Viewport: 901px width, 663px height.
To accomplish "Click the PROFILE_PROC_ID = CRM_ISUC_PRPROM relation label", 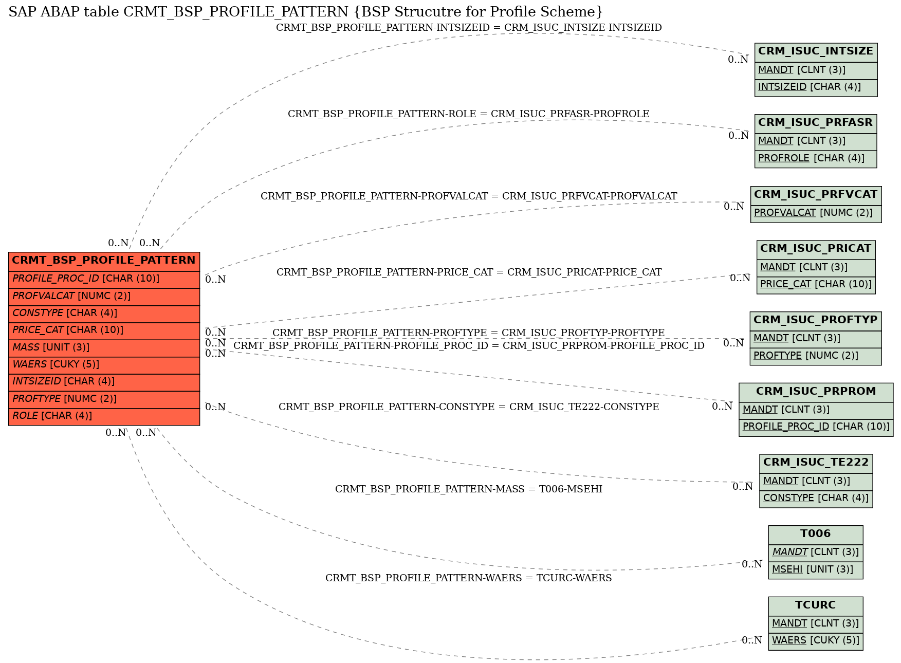I will click(469, 346).
